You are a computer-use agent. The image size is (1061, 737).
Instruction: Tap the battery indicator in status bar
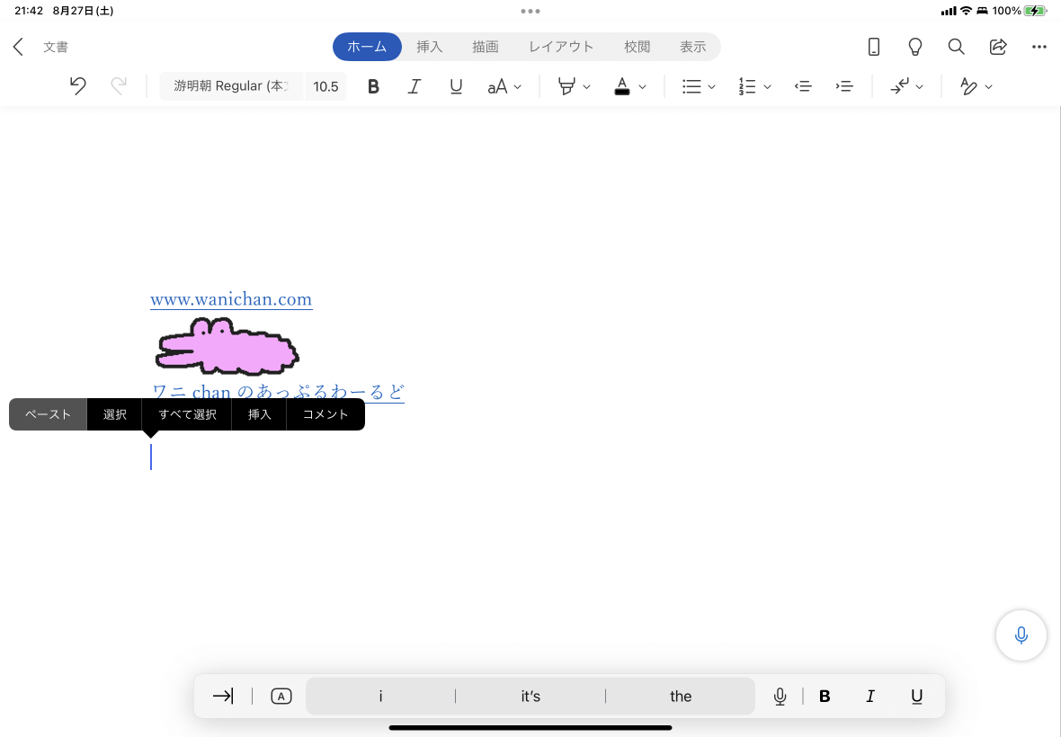1035,11
